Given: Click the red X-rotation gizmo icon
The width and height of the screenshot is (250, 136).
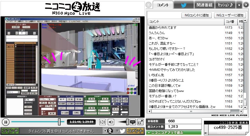Looking at the screenshot, I should 128,89.
